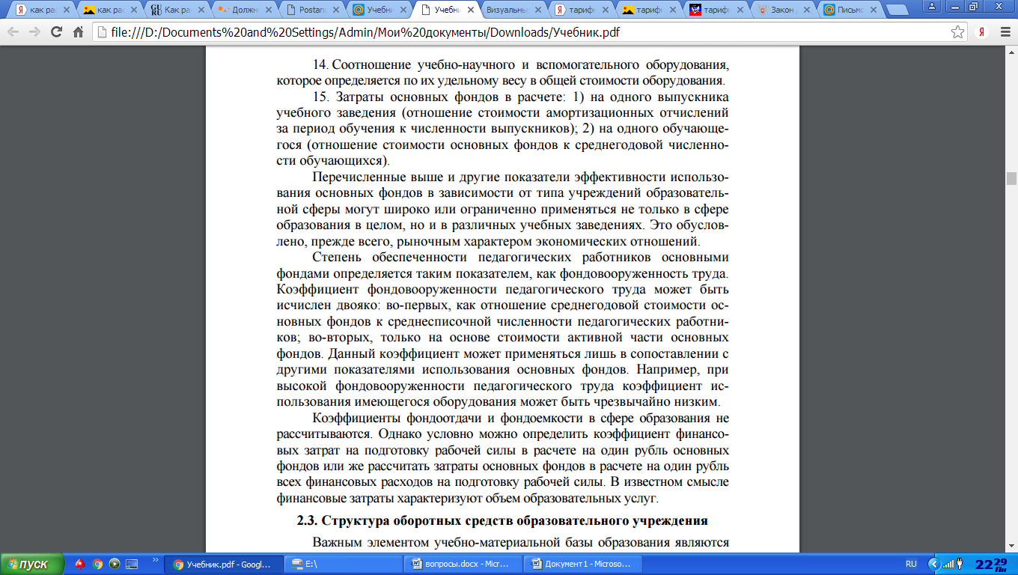The image size is (1018, 575).
Task: Open the RU language indicator
Action: [x=911, y=564]
